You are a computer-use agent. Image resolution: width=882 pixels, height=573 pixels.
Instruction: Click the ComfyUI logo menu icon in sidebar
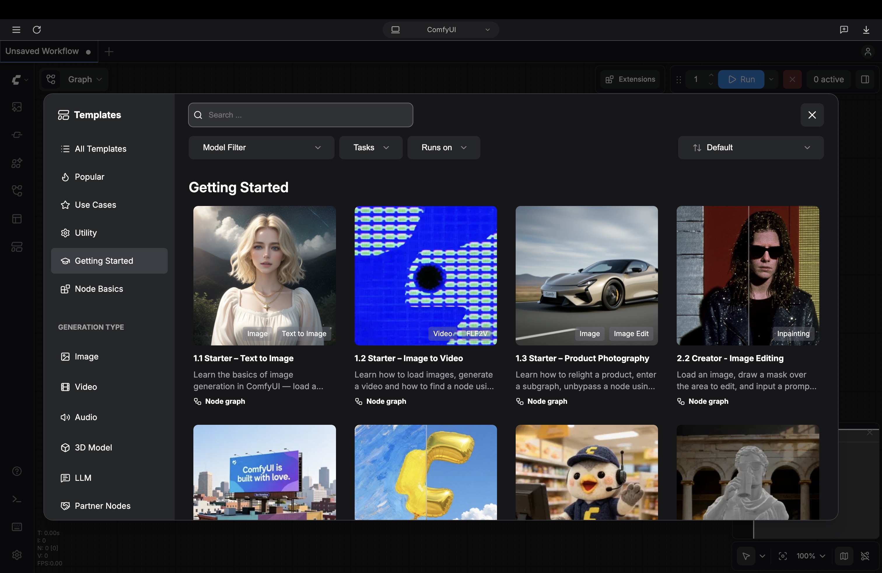pyautogui.click(x=16, y=79)
